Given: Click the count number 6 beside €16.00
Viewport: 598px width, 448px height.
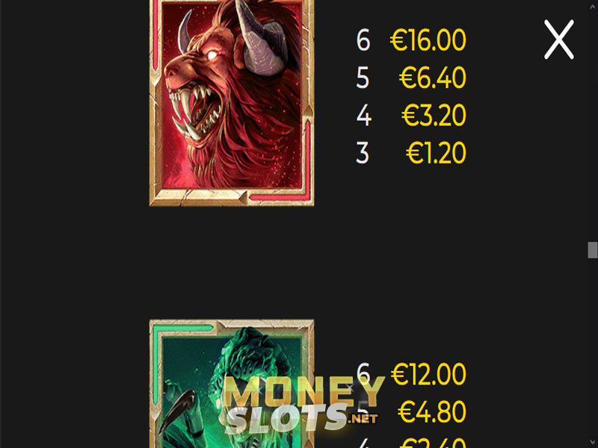Looking at the screenshot, I should 363,40.
